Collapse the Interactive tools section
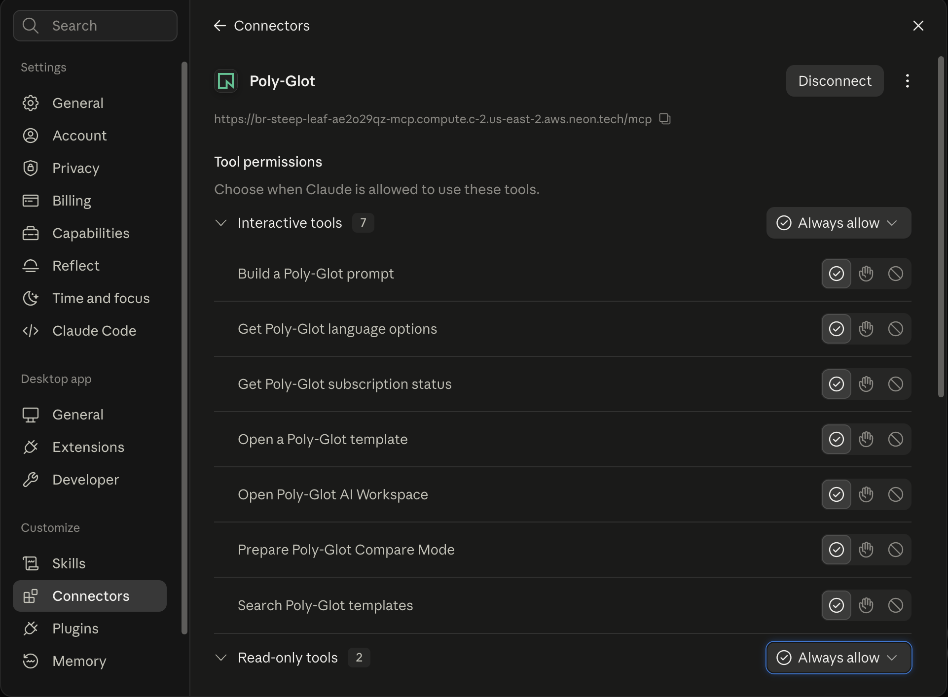The height and width of the screenshot is (697, 948). tap(221, 223)
